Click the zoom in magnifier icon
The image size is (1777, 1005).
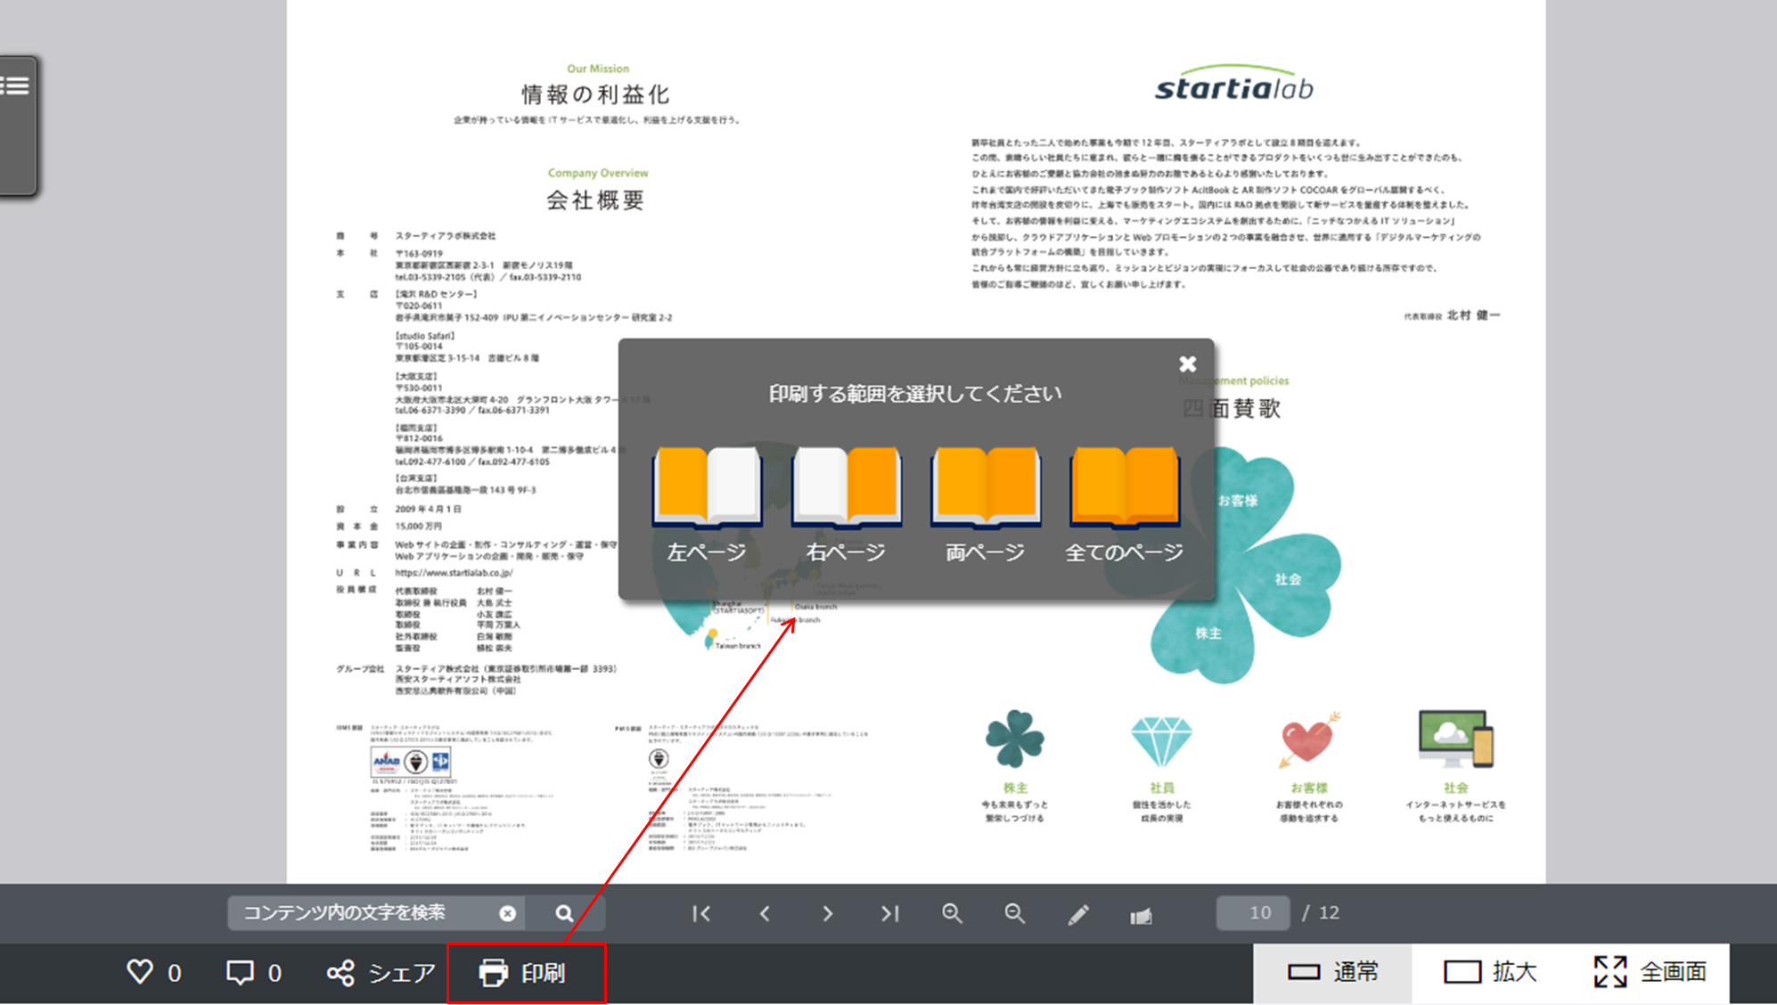pyautogui.click(x=952, y=913)
